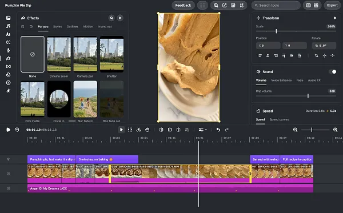
Task: Switch to the For you tab
Action: pos(43,26)
